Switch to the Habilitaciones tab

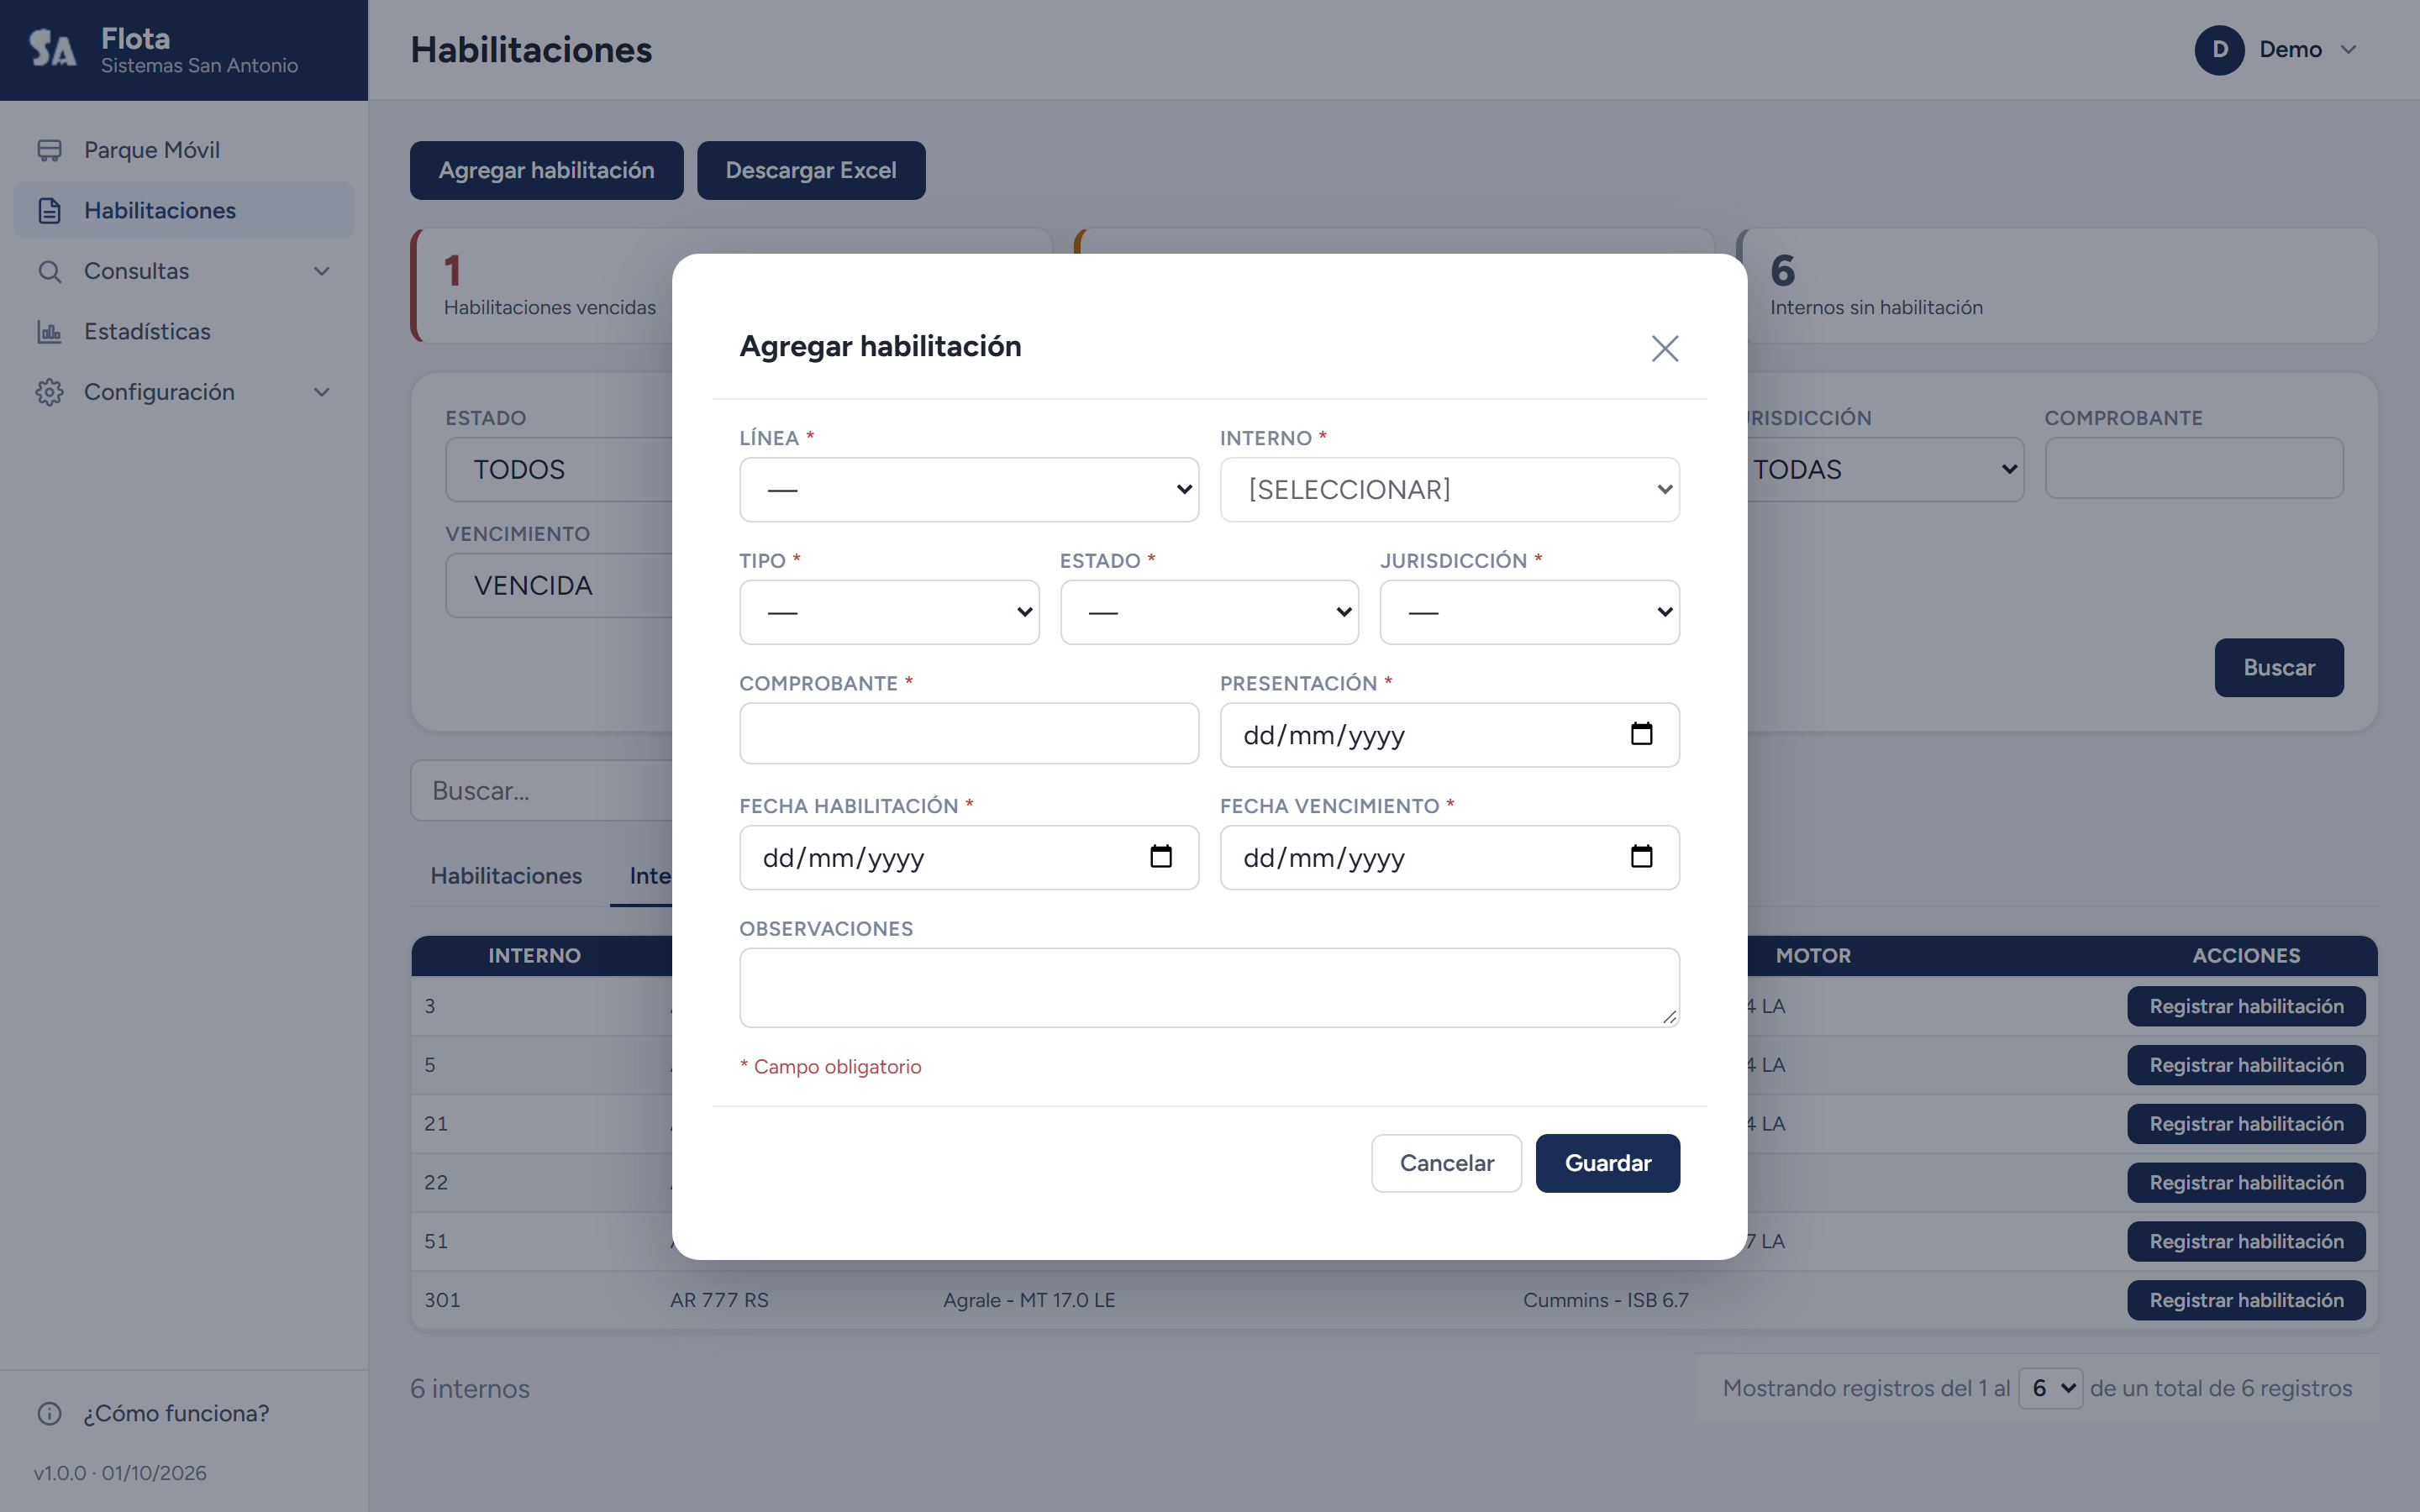tap(506, 875)
